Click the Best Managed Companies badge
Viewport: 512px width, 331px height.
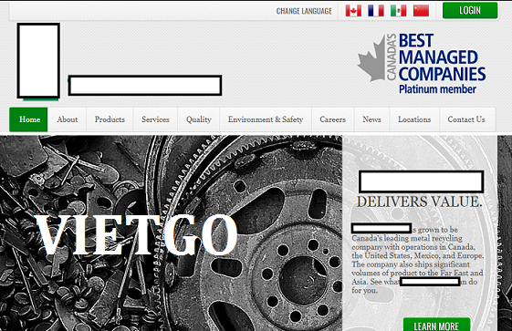click(422, 63)
